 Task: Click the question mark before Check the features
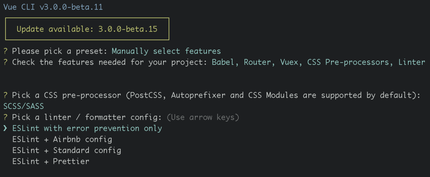pos(5,62)
